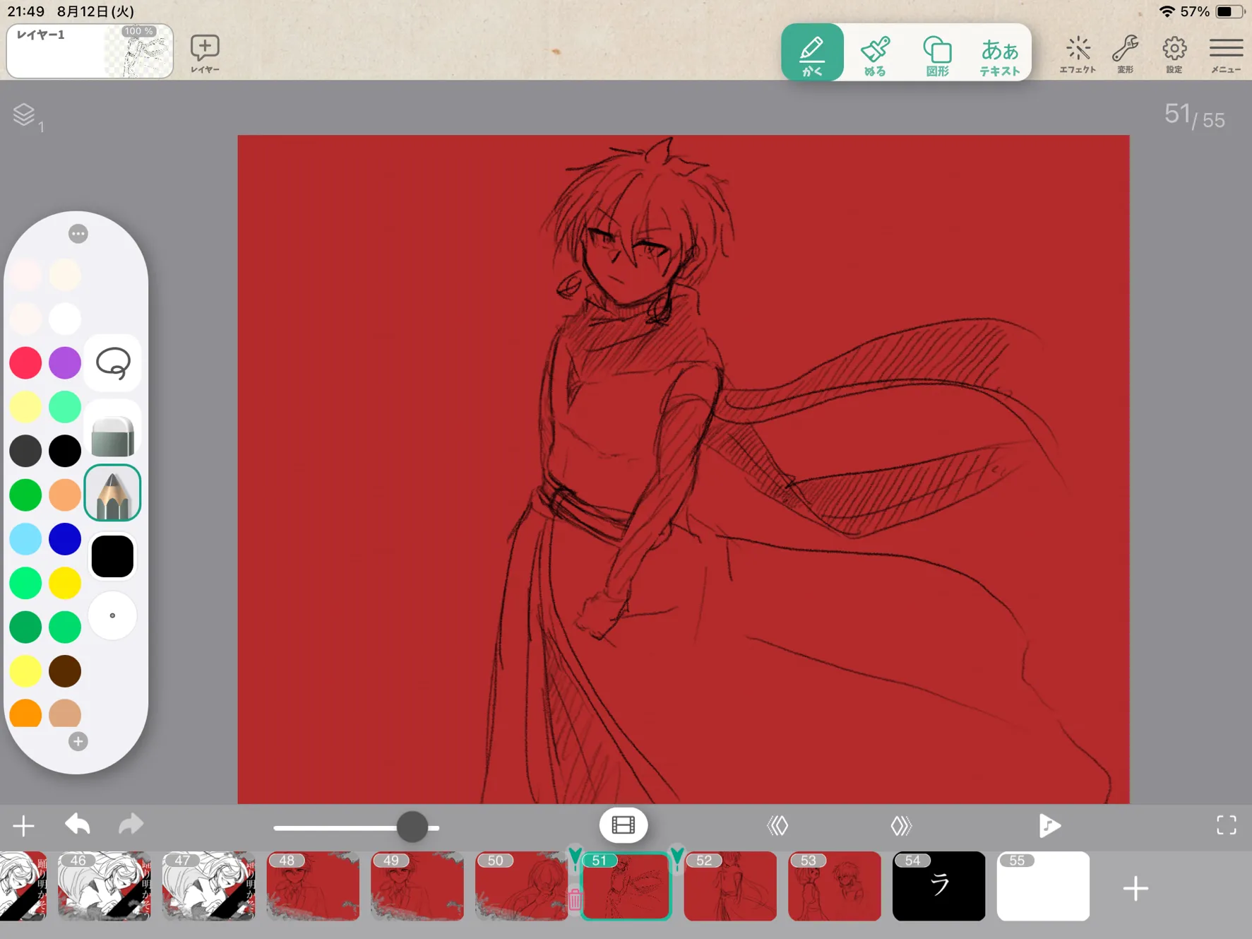Open the 設定 settings gear
The width and height of the screenshot is (1252, 939).
(1174, 54)
